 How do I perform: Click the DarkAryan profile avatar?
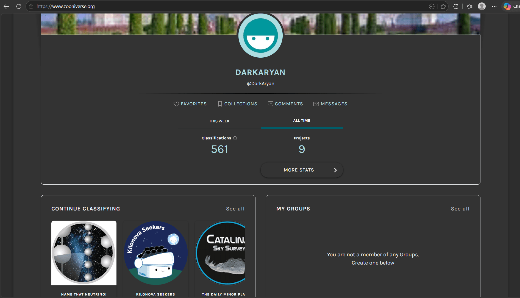click(x=260, y=35)
